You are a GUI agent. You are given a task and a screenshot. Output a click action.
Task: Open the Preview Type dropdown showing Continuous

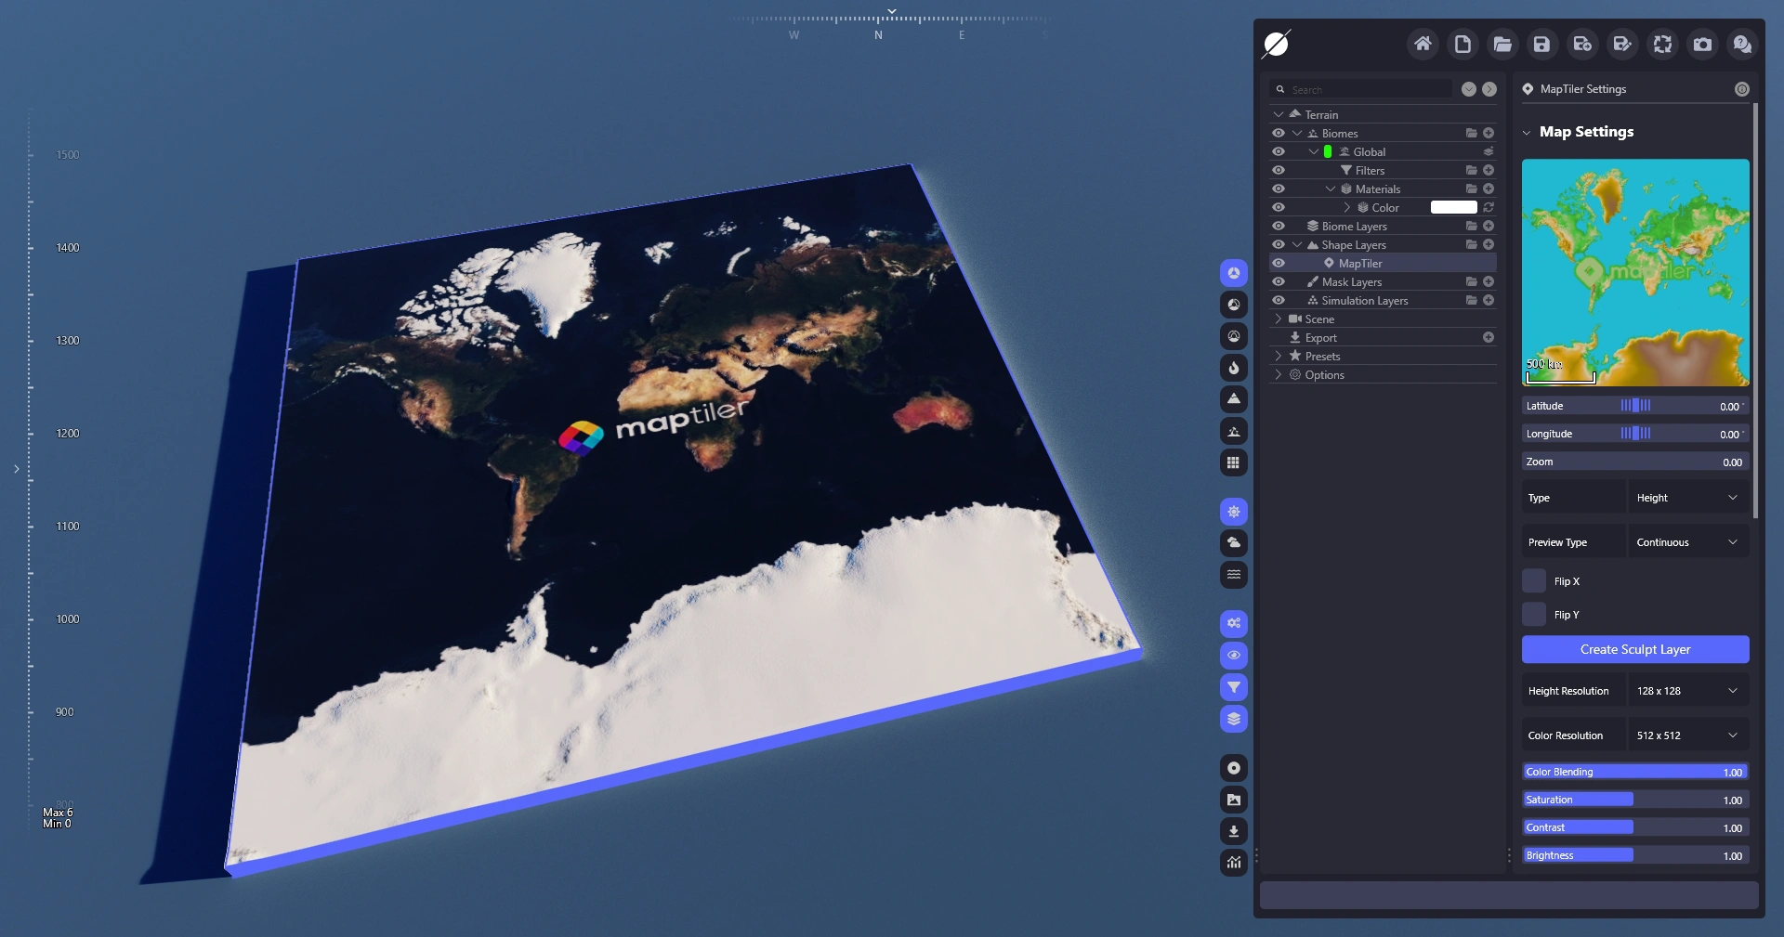1688,542
